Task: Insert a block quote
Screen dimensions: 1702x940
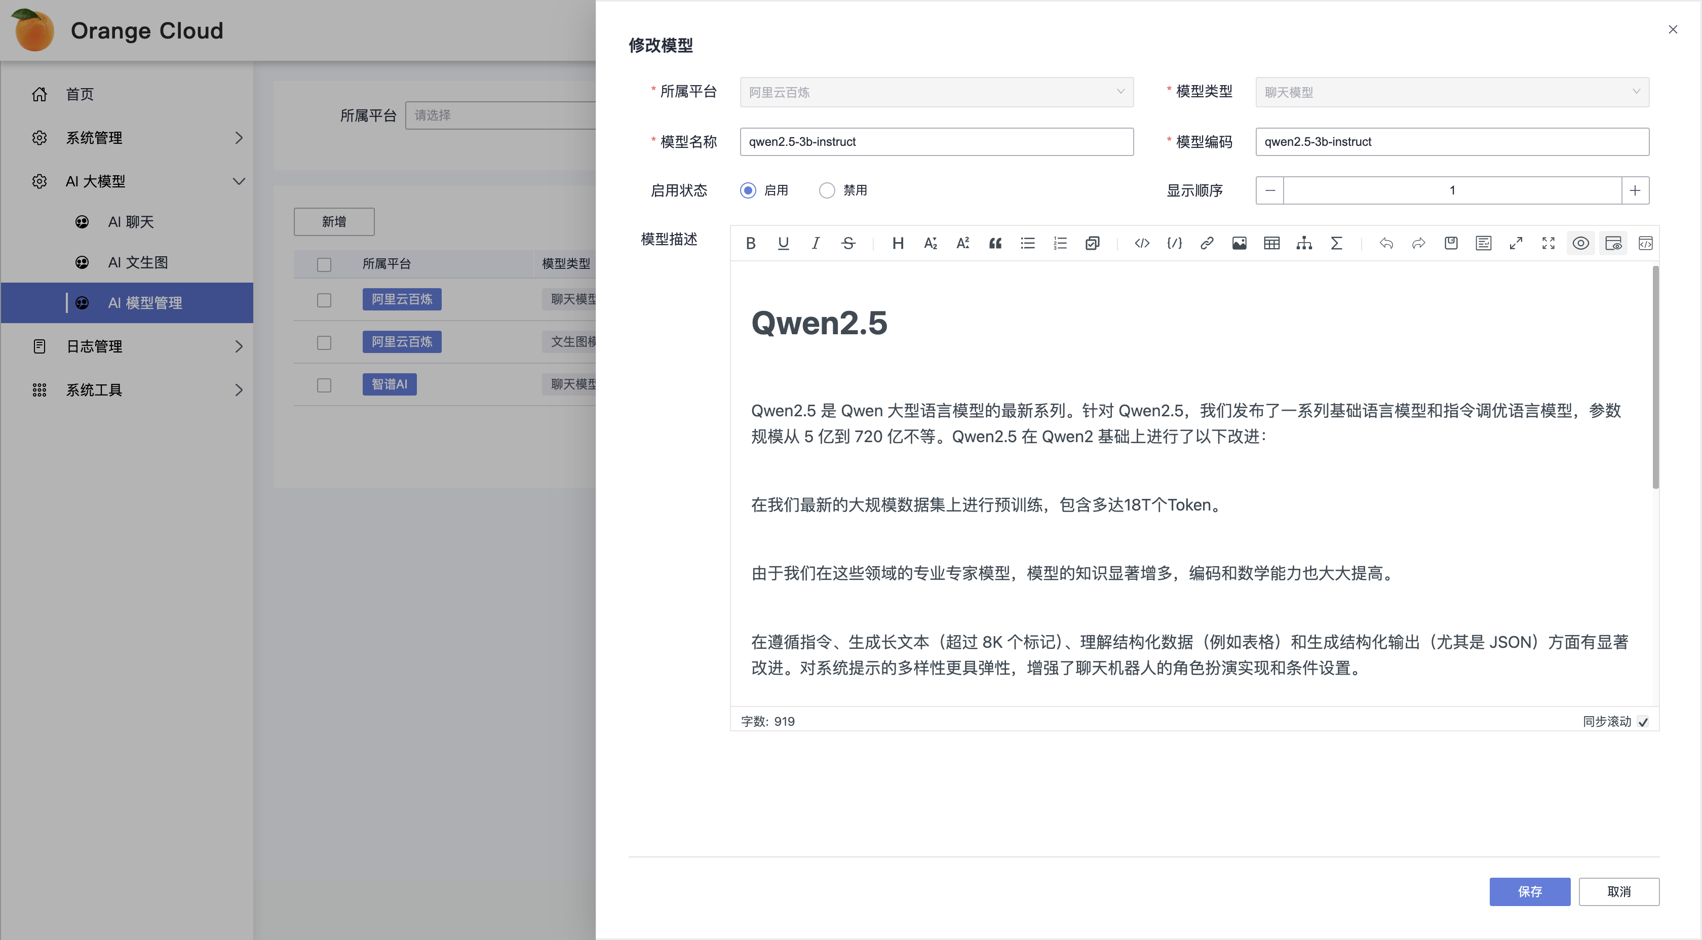Action: click(x=995, y=243)
